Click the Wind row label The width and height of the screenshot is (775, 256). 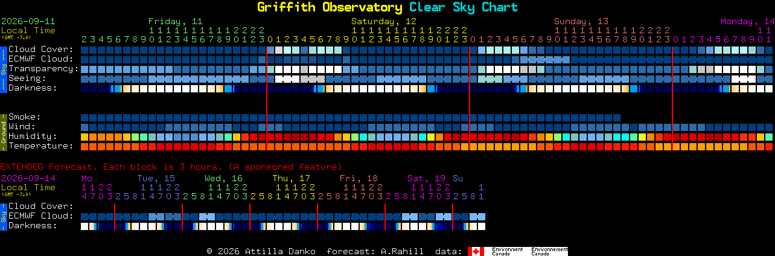pyautogui.click(x=22, y=126)
